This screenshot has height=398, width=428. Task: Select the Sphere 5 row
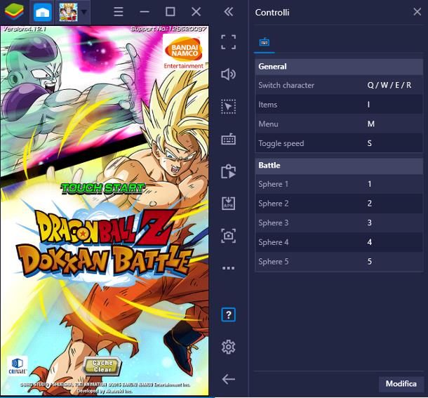coord(339,262)
